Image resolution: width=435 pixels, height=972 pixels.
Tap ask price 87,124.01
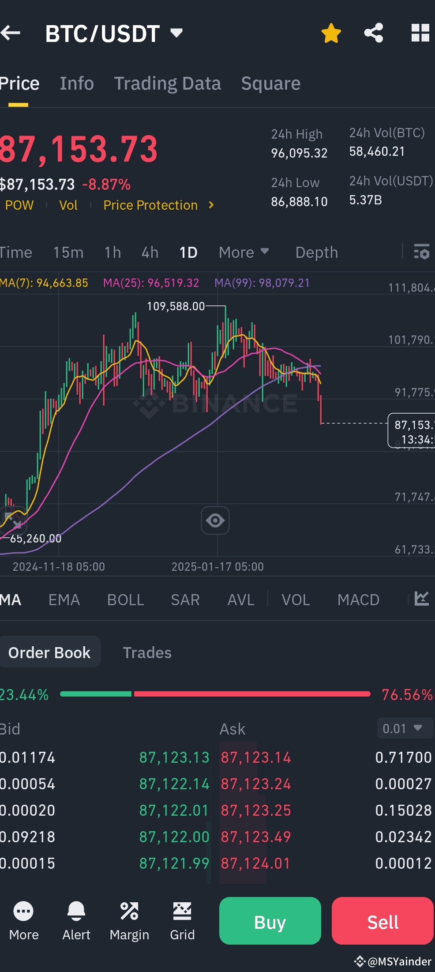pyautogui.click(x=256, y=863)
